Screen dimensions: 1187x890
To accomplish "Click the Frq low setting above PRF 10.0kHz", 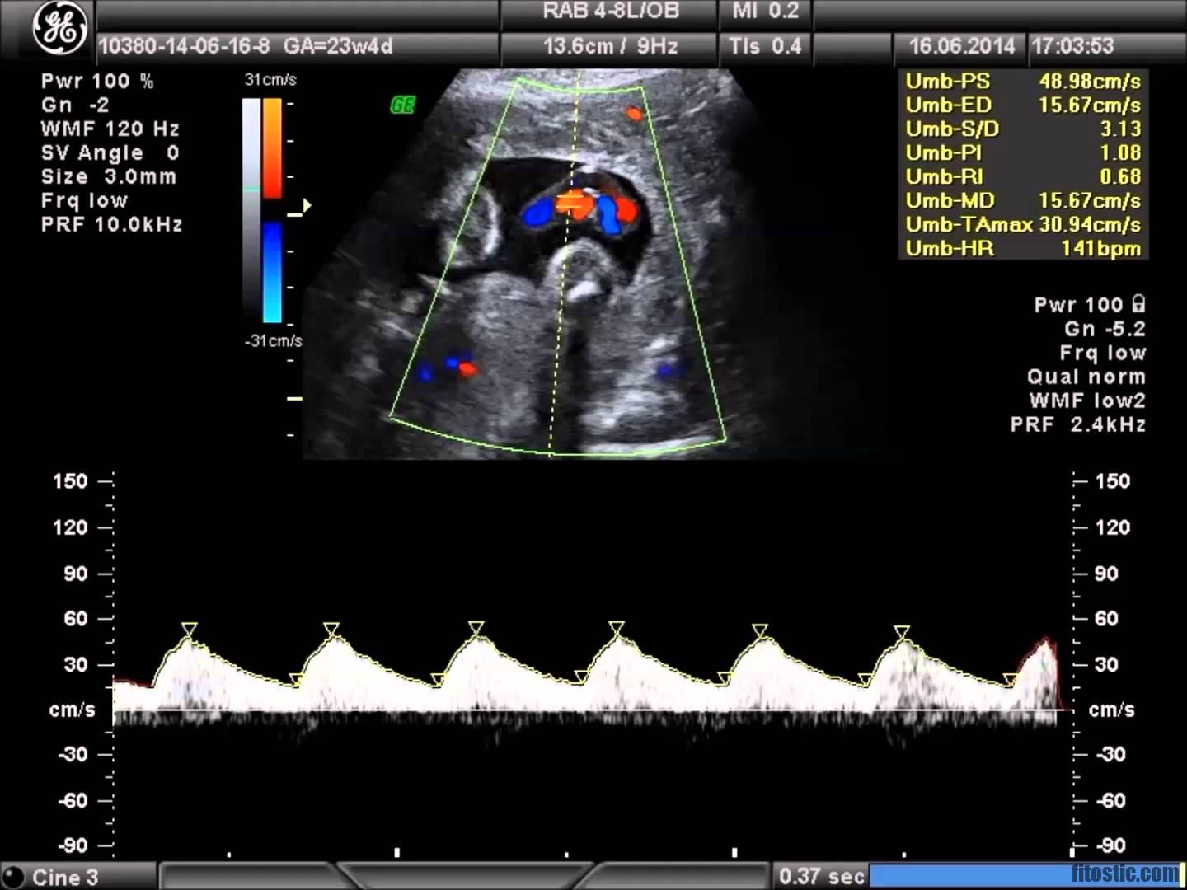I will pos(85,201).
